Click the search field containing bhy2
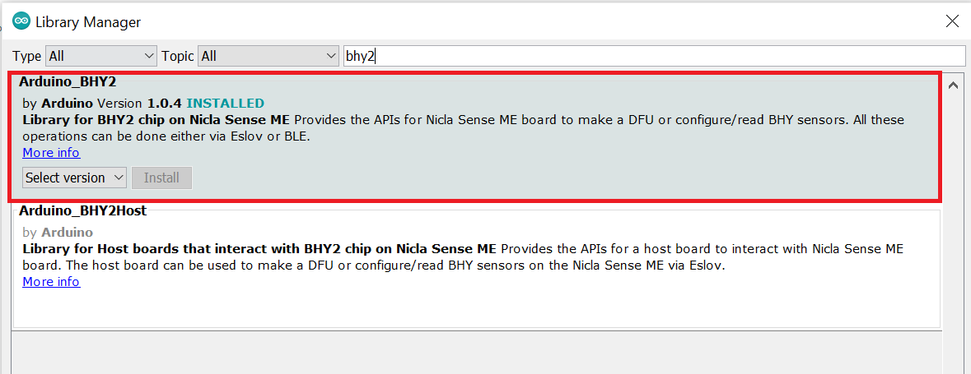 [x=653, y=56]
